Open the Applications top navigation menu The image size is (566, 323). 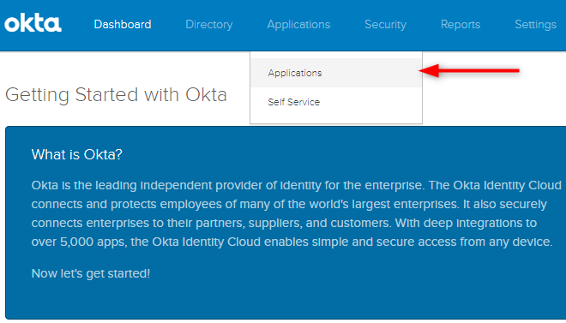(298, 25)
